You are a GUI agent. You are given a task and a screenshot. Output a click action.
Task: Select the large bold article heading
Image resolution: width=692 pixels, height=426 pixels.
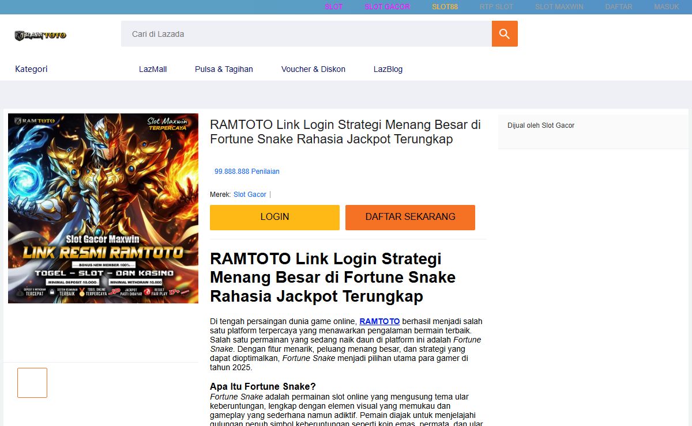click(x=333, y=277)
